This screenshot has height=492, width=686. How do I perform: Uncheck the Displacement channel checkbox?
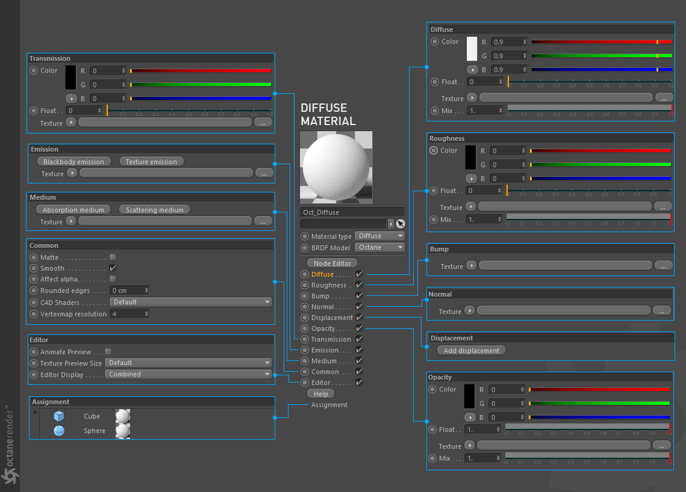click(359, 317)
